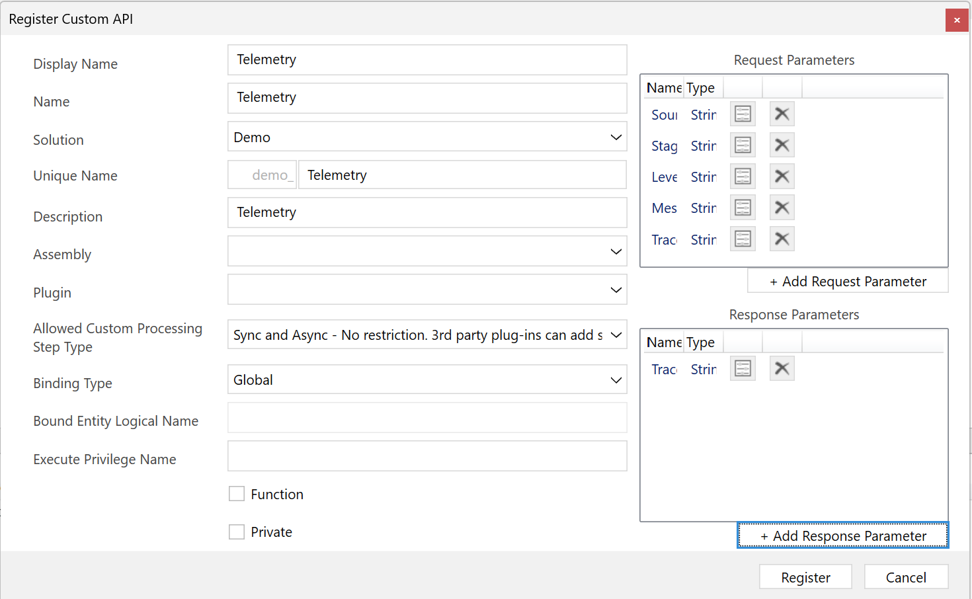This screenshot has height=599, width=972.
Task: Check the Private option
Action: (237, 531)
